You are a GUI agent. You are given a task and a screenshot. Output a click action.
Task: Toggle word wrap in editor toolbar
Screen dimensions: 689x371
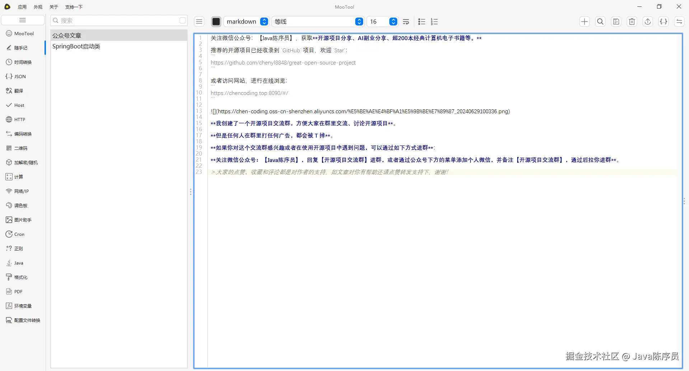click(406, 22)
